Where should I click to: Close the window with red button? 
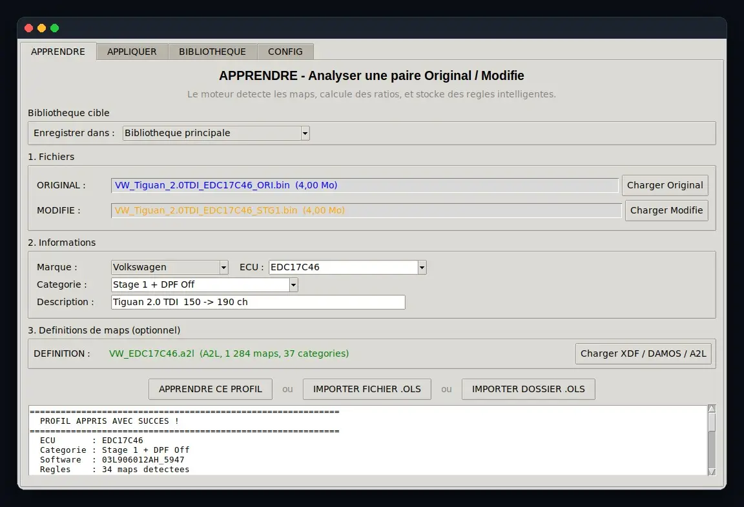28,28
